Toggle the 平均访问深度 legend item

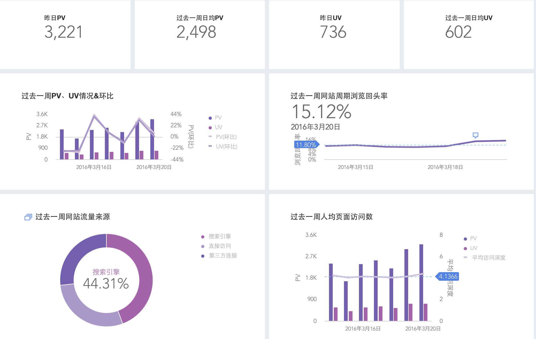tap(485, 258)
